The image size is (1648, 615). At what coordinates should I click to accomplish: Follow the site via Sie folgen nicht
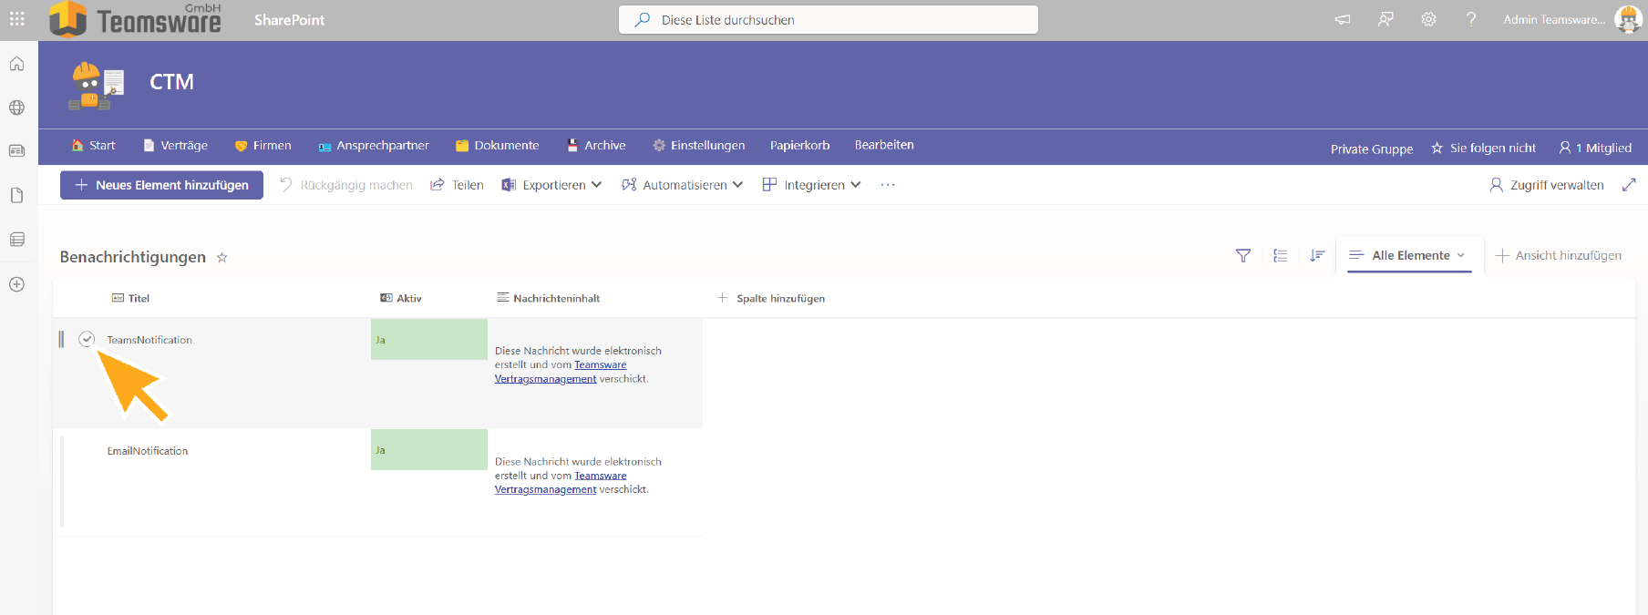(1483, 148)
